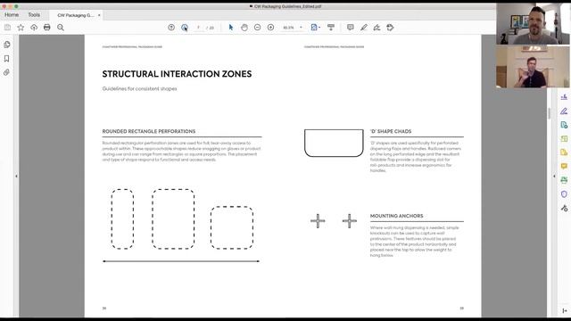
Task: Click the 'D' Shape Chads heading
Action: (x=391, y=131)
